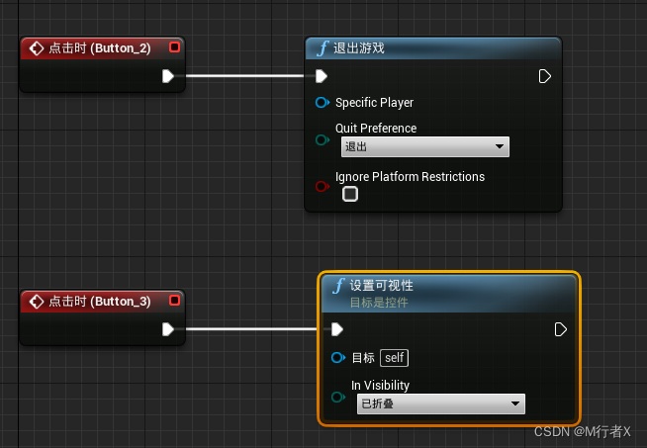Click exec input pin of 退出游戏 node
647x448 pixels.
[x=322, y=76]
